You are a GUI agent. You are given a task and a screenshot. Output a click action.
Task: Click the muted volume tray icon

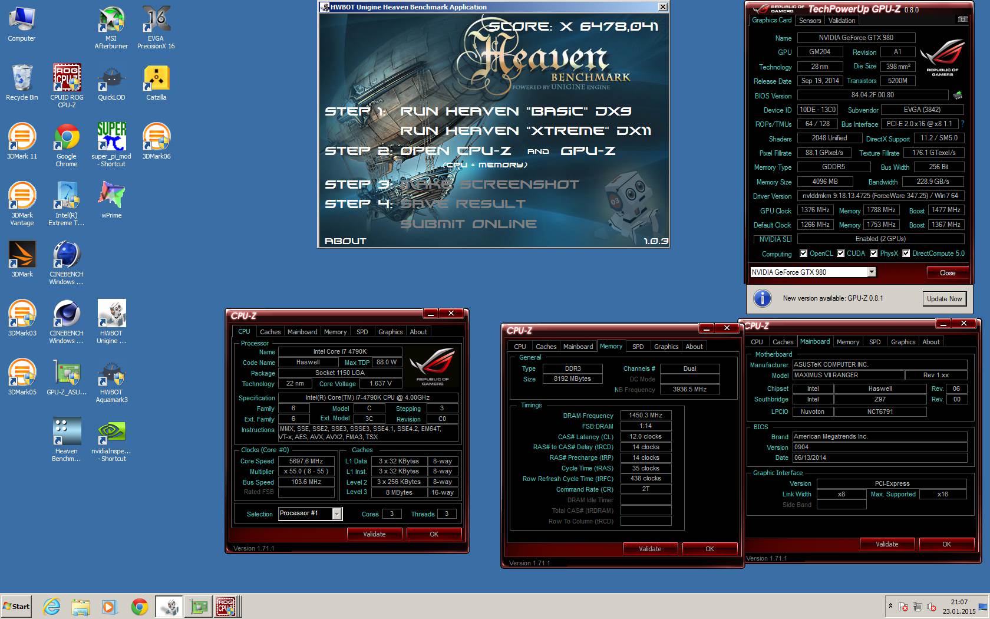[x=932, y=607]
